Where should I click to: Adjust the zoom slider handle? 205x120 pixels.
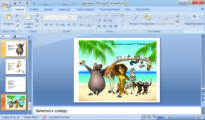[174, 117]
